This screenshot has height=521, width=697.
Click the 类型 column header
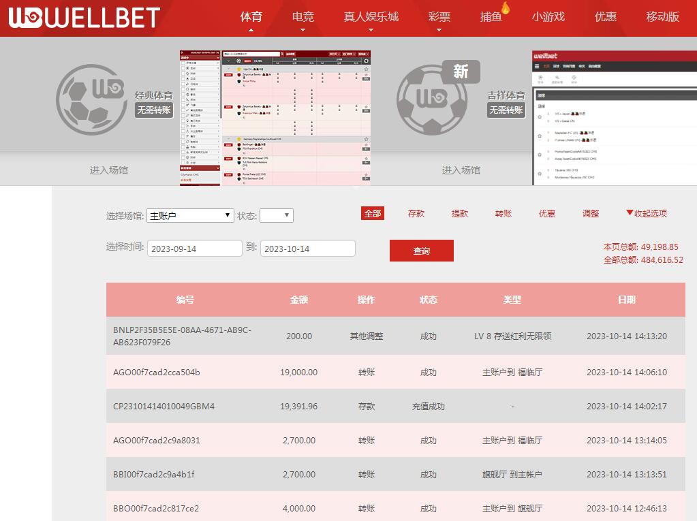(x=512, y=300)
